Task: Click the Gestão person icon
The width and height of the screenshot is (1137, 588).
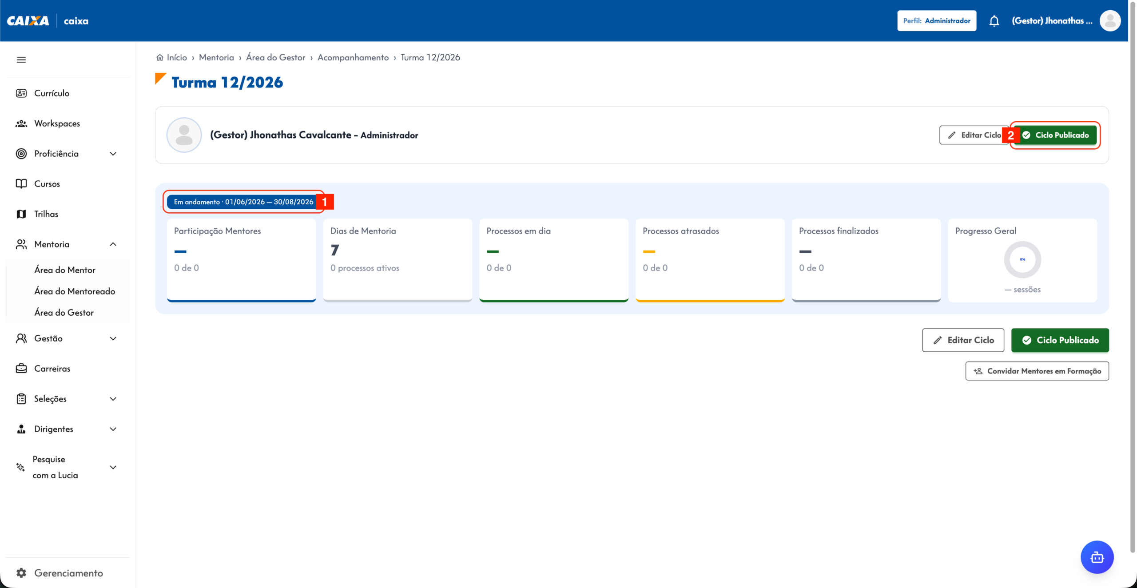Action: 21,338
